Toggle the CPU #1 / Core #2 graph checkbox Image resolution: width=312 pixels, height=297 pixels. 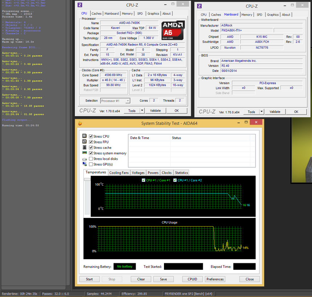175,180
